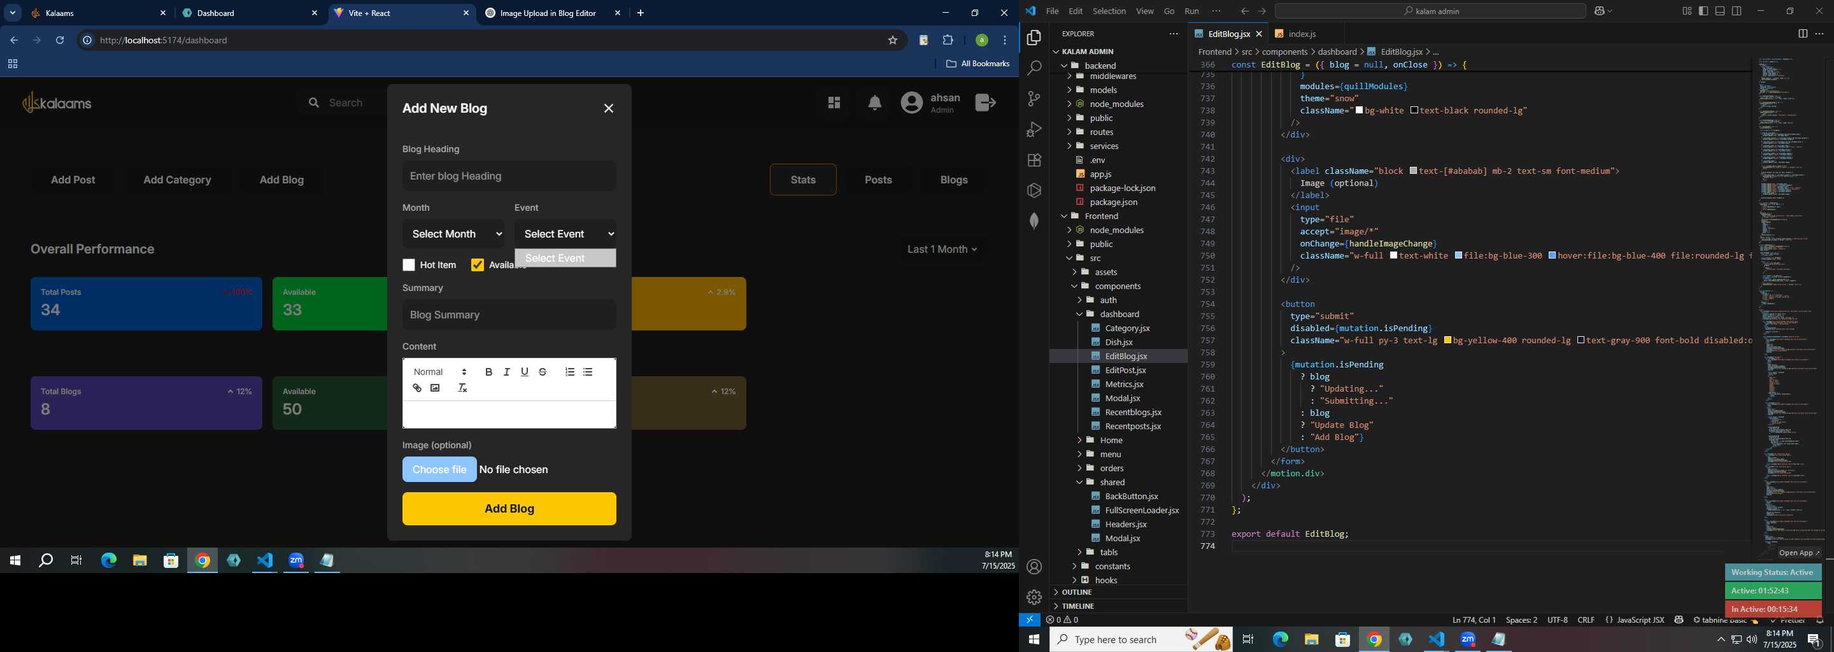
Task: Click the Enter blog Heading field
Action: coord(509,176)
